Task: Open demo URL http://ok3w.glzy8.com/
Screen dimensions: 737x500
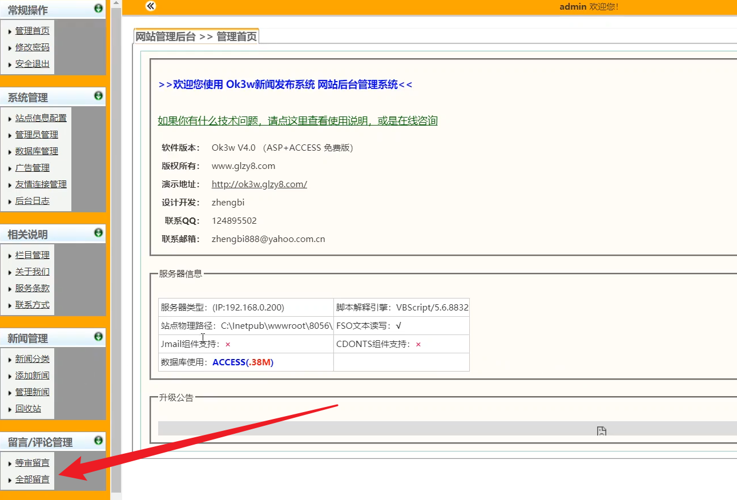Action: (259, 184)
